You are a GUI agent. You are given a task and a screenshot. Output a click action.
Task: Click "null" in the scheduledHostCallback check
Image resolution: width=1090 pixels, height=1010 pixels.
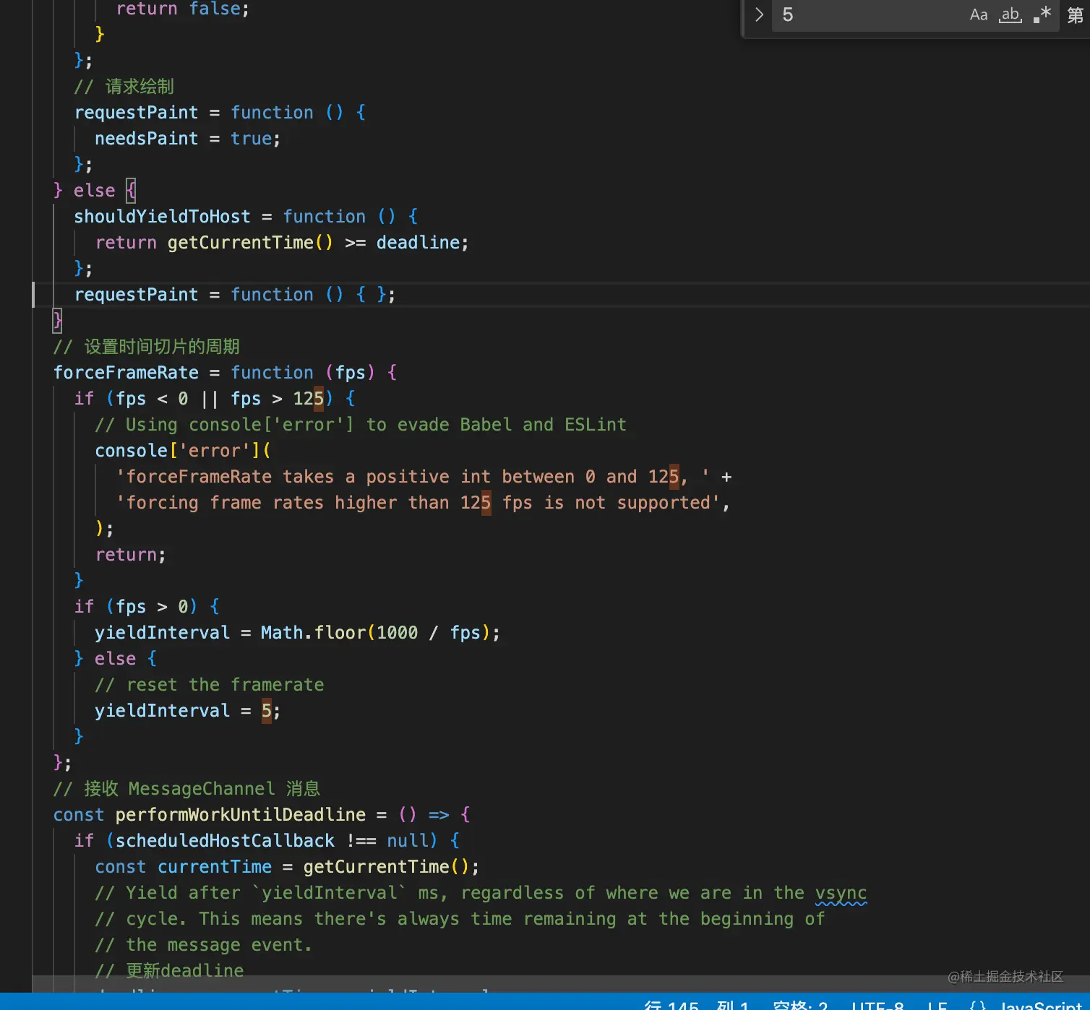click(x=407, y=841)
